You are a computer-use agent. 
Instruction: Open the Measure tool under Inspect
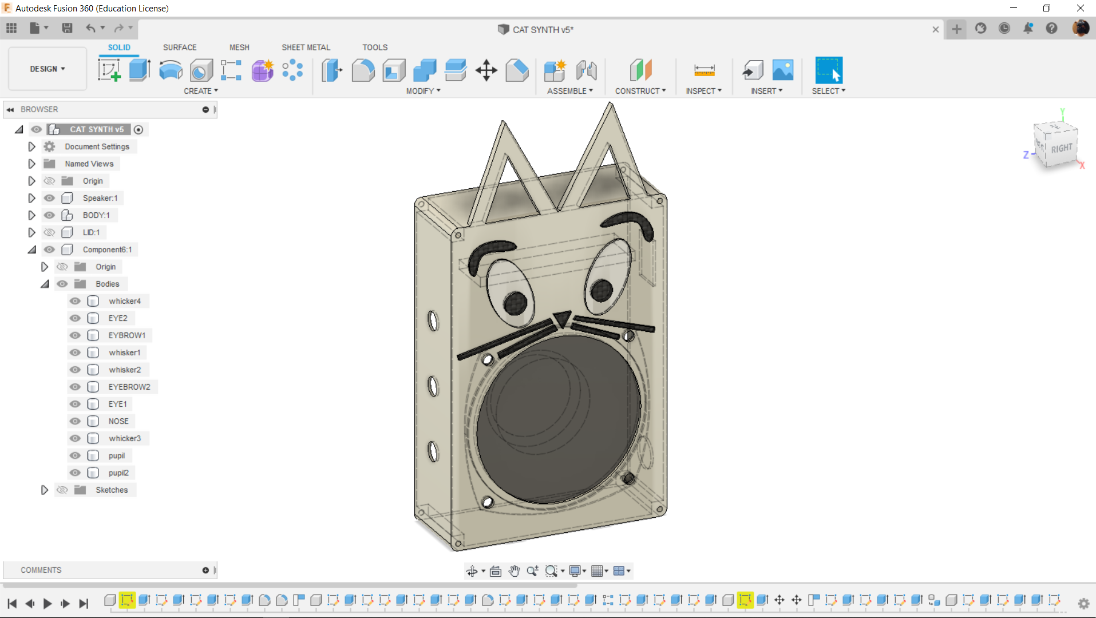[x=704, y=70]
